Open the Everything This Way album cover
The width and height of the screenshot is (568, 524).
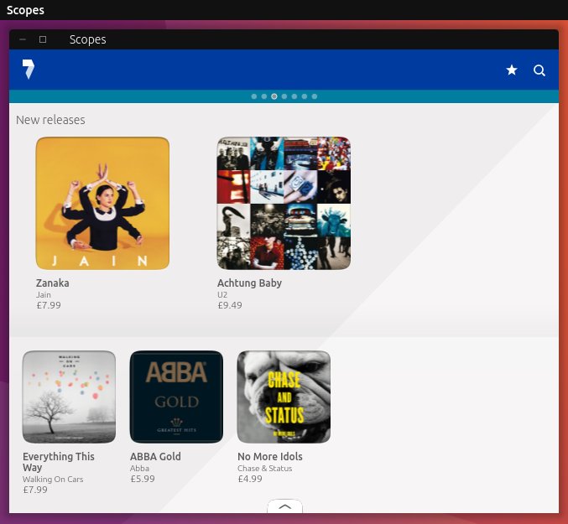[x=69, y=397]
